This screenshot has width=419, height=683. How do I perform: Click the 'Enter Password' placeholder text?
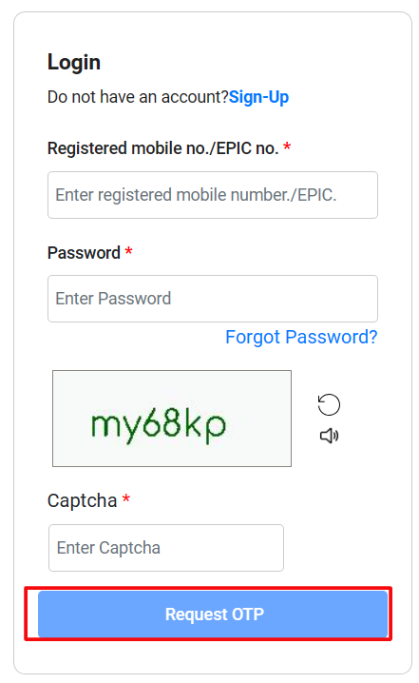pyautogui.click(x=113, y=299)
